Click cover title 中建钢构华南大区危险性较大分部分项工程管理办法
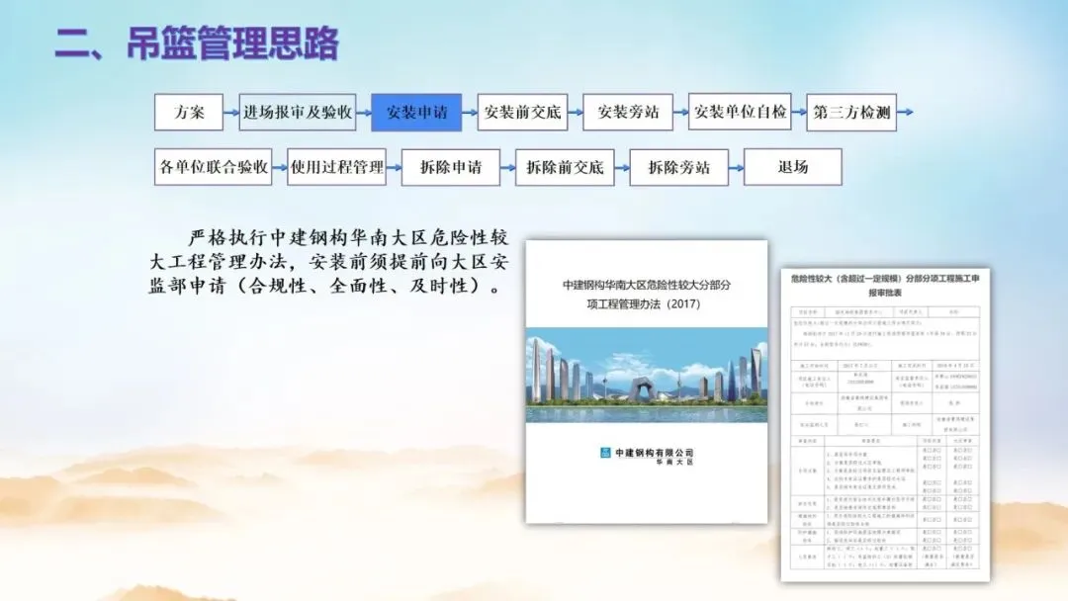The height and width of the screenshot is (601, 1068). (x=647, y=294)
